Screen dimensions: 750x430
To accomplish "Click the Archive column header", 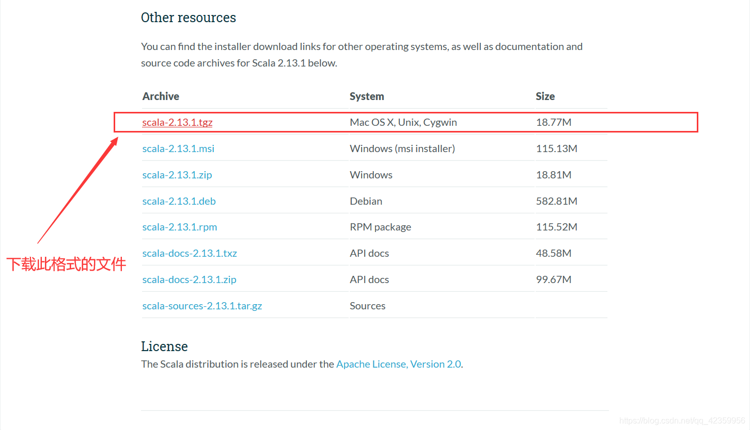I will [x=161, y=96].
